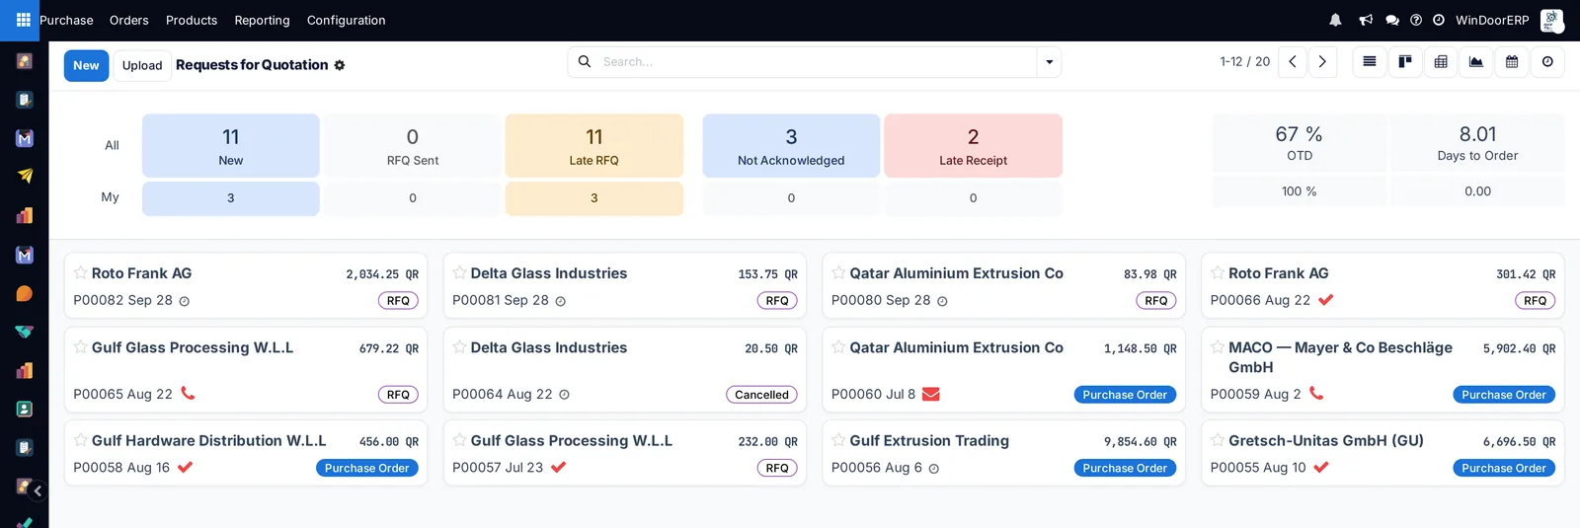Click the phone activity icon on P00065

point(188,393)
